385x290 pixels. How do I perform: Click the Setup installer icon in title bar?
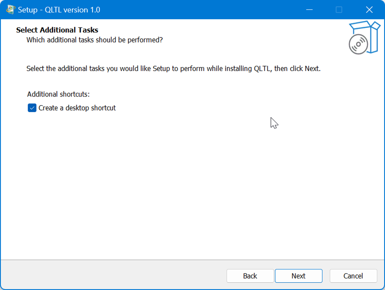[x=11, y=9]
